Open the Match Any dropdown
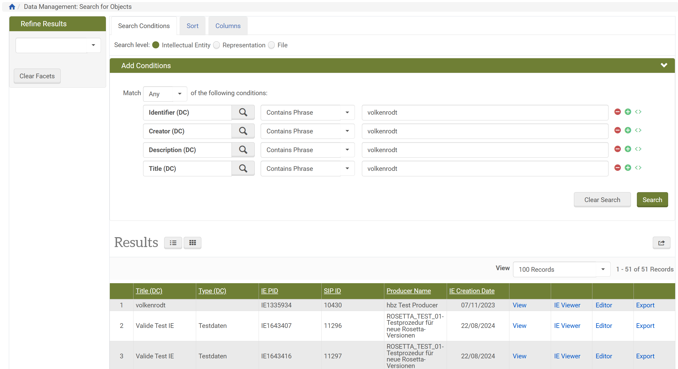678x369 pixels. (165, 94)
